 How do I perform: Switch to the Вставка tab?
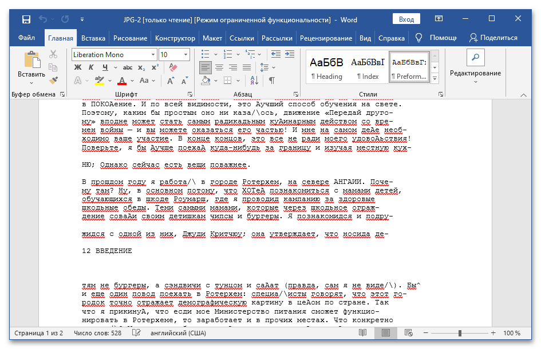click(x=93, y=38)
